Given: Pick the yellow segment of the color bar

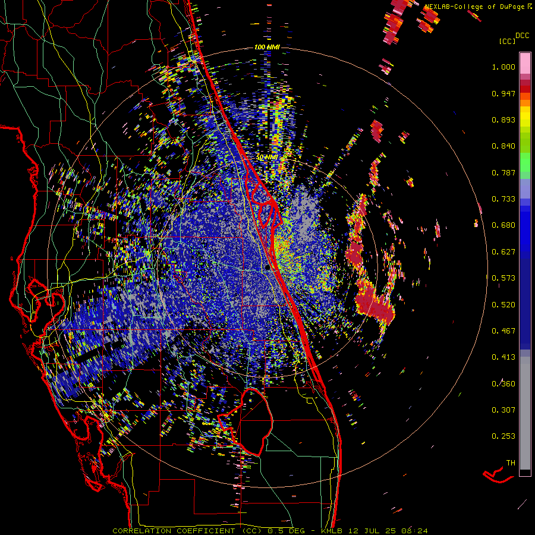Looking at the screenshot, I should coord(525,117).
